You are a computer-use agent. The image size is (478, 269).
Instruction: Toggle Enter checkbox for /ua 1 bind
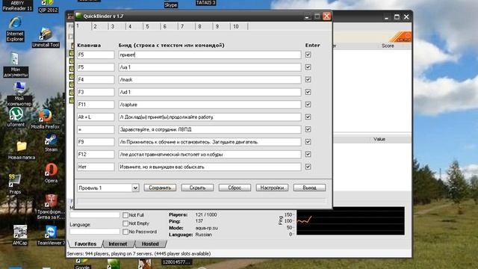click(308, 67)
